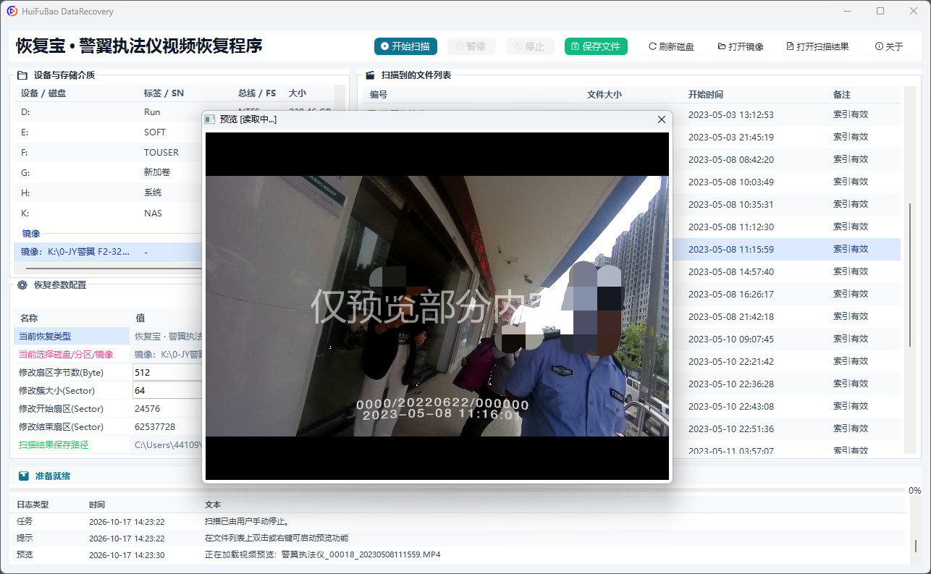Screen dimensions: 931x574
Task: Close the 预览 preview window
Action: pyautogui.click(x=661, y=119)
